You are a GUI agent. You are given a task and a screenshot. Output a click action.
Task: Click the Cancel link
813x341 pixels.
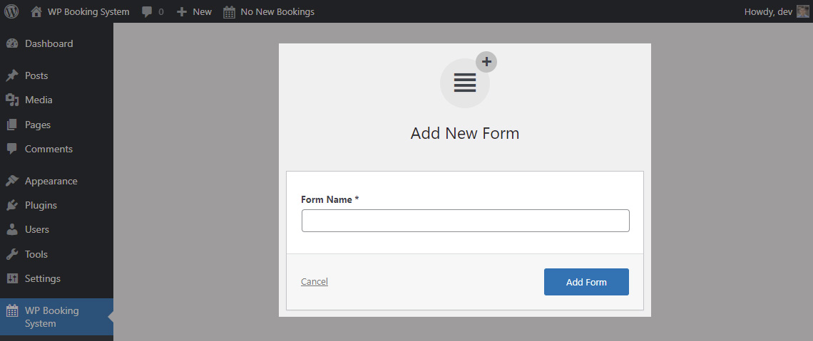click(315, 281)
